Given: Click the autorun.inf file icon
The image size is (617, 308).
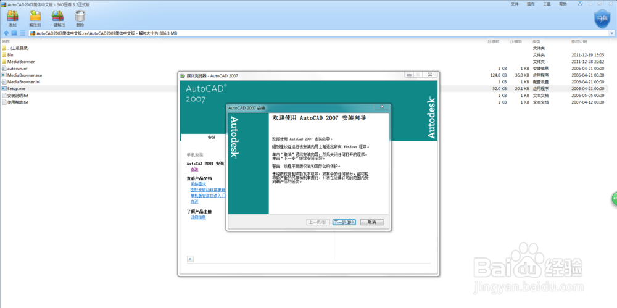Looking at the screenshot, I should point(4,68).
